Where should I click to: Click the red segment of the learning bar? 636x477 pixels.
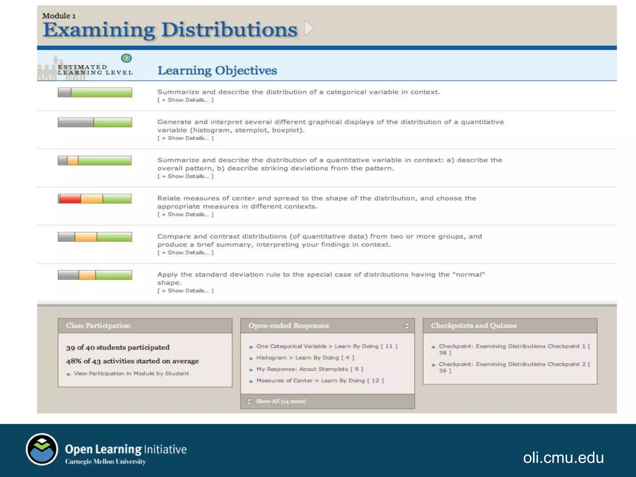pyautogui.click(x=70, y=199)
